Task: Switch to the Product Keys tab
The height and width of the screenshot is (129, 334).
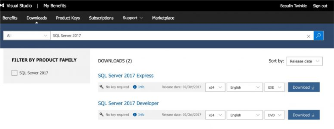Action: click(x=68, y=18)
